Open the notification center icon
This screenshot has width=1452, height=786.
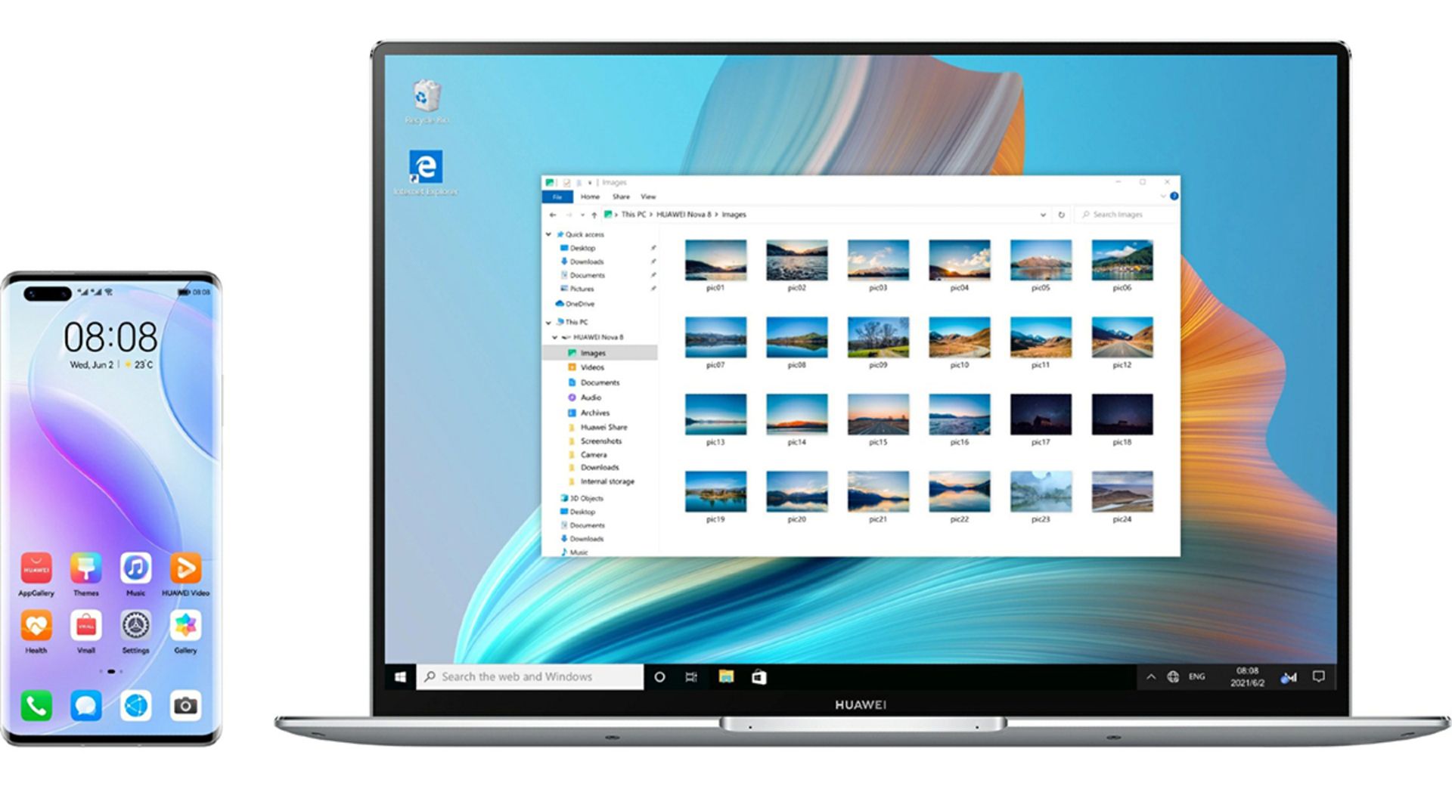coord(1319,676)
